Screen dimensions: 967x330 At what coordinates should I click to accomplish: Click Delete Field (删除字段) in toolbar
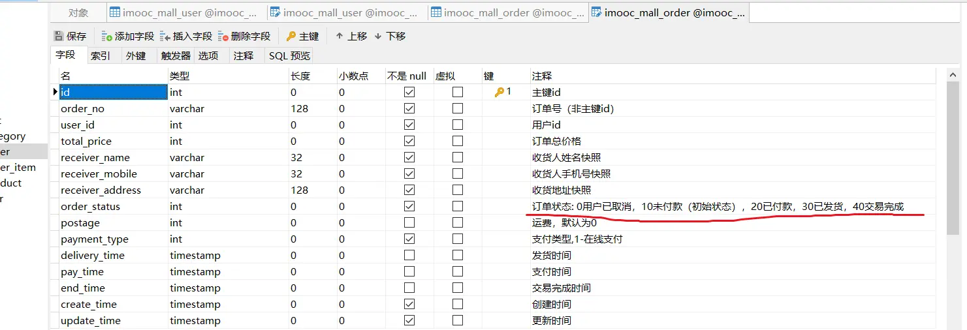point(244,37)
